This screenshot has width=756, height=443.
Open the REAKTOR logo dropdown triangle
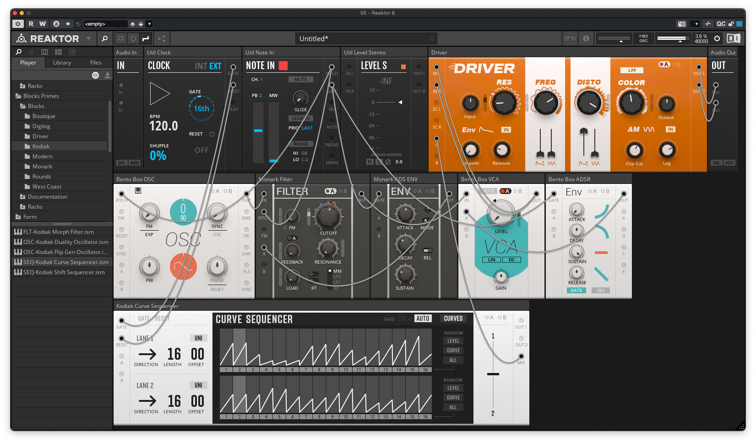88,38
